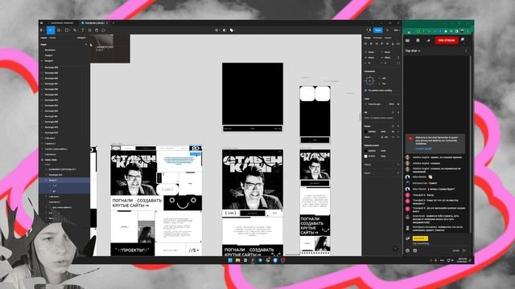Click the send message arrow in chat
The image size is (515, 289).
click(464, 250)
